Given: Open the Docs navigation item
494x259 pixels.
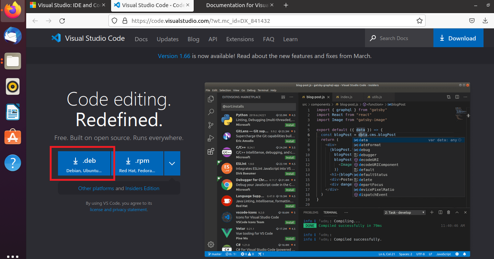Looking at the screenshot, I should pos(141,39).
